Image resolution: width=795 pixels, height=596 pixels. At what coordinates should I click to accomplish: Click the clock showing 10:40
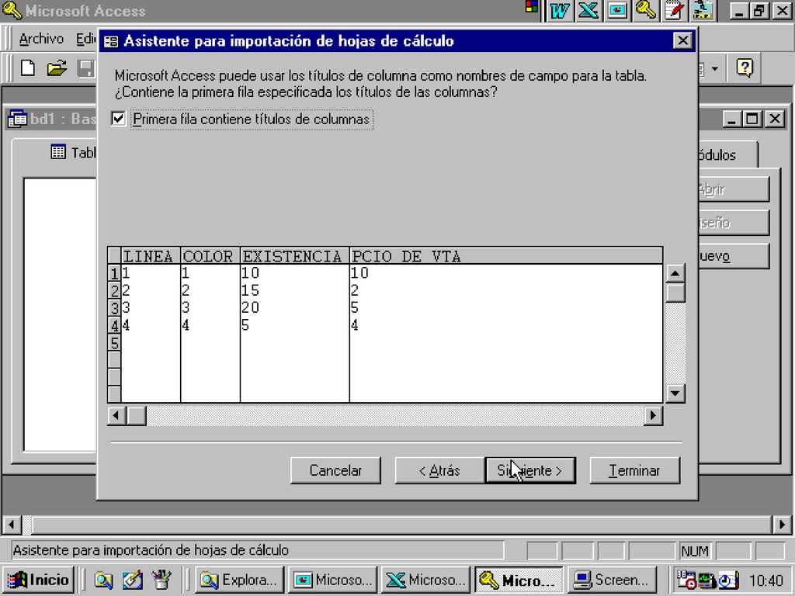(765, 580)
